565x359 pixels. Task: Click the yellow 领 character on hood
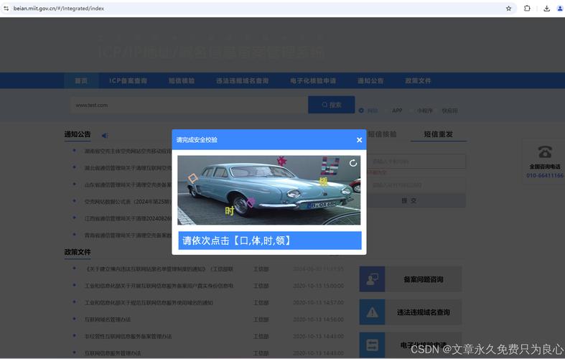point(323,182)
